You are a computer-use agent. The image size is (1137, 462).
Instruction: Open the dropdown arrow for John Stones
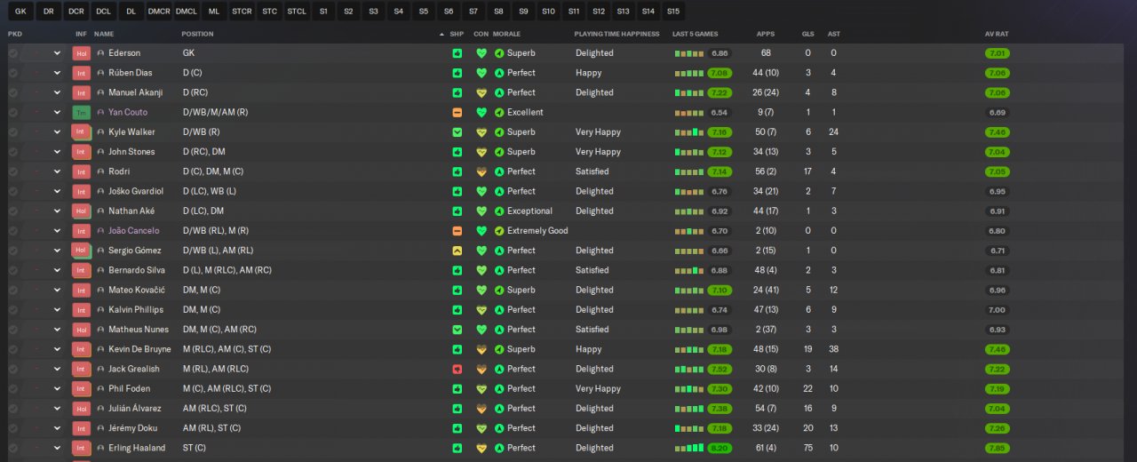click(x=57, y=152)
